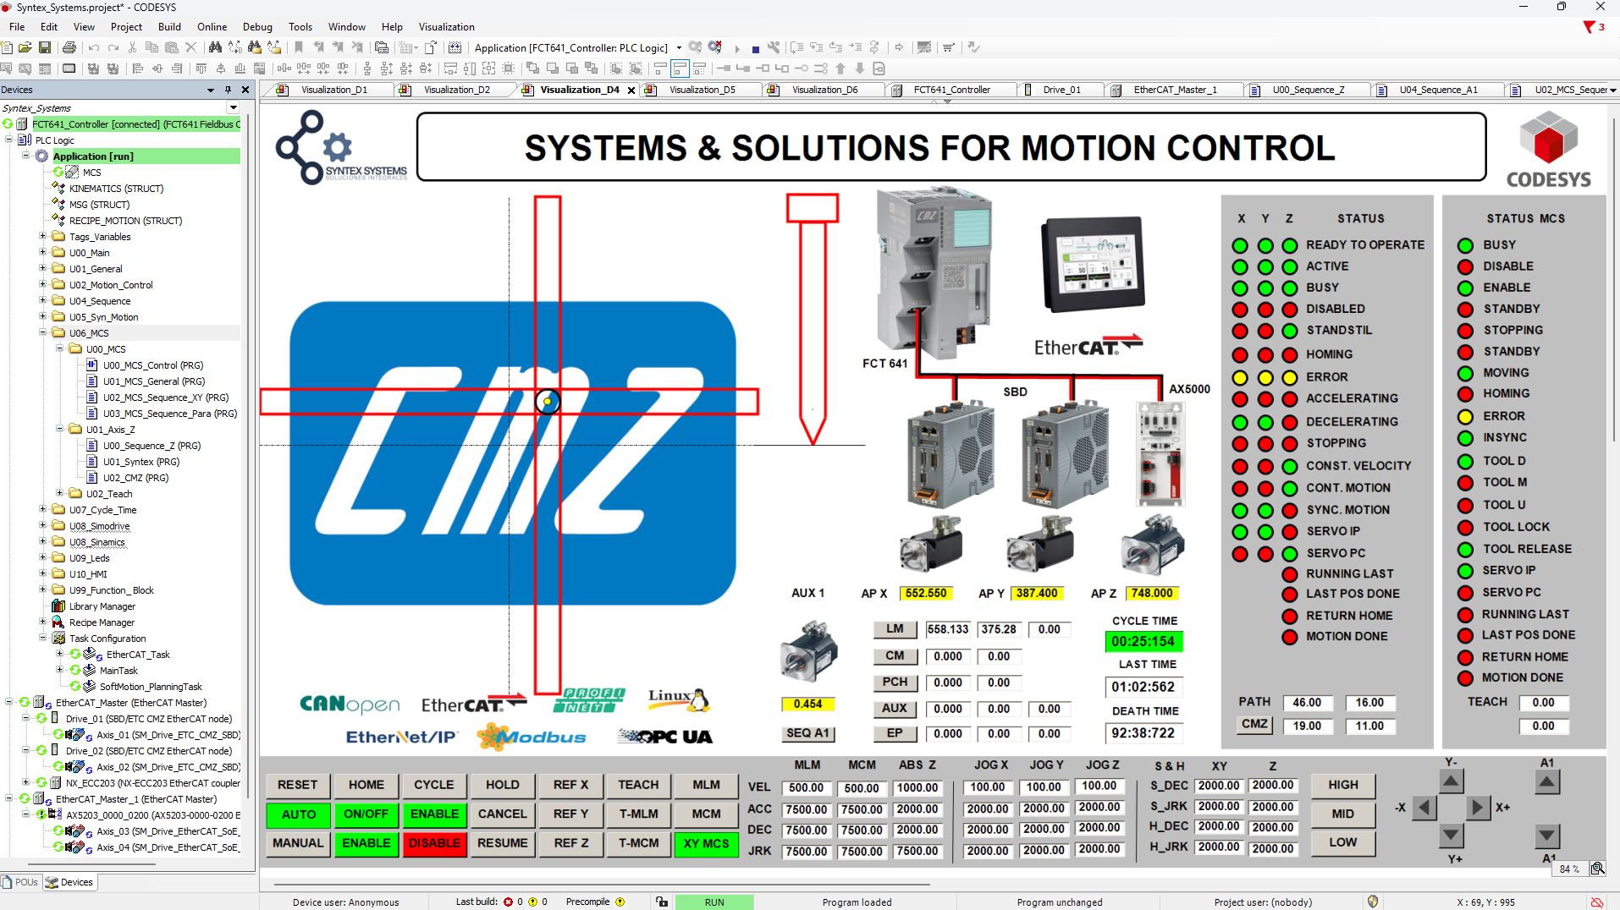
Task: Toggle the green ON/OFF button
Action: point(366,814)
